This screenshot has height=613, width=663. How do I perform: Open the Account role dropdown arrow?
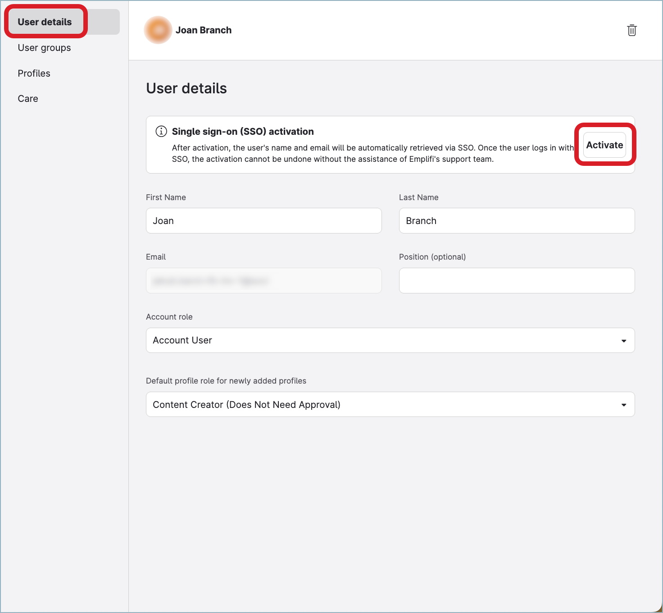point(624,341)
